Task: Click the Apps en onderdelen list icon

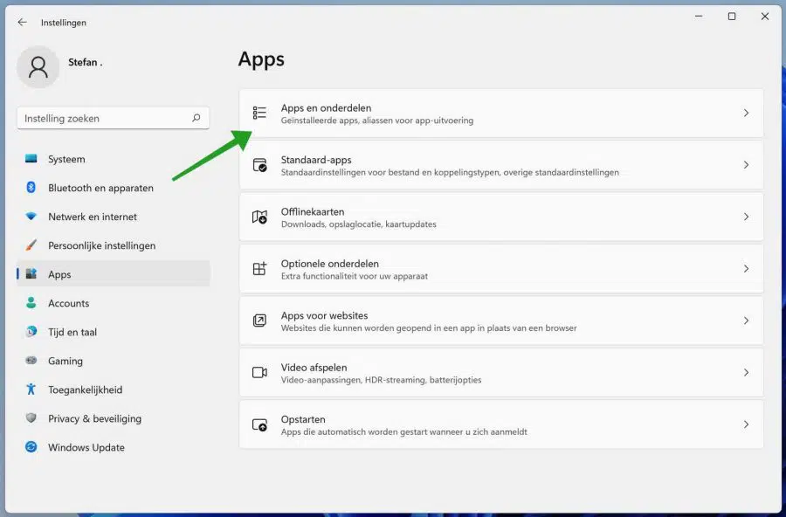Action: coord(259,113)
